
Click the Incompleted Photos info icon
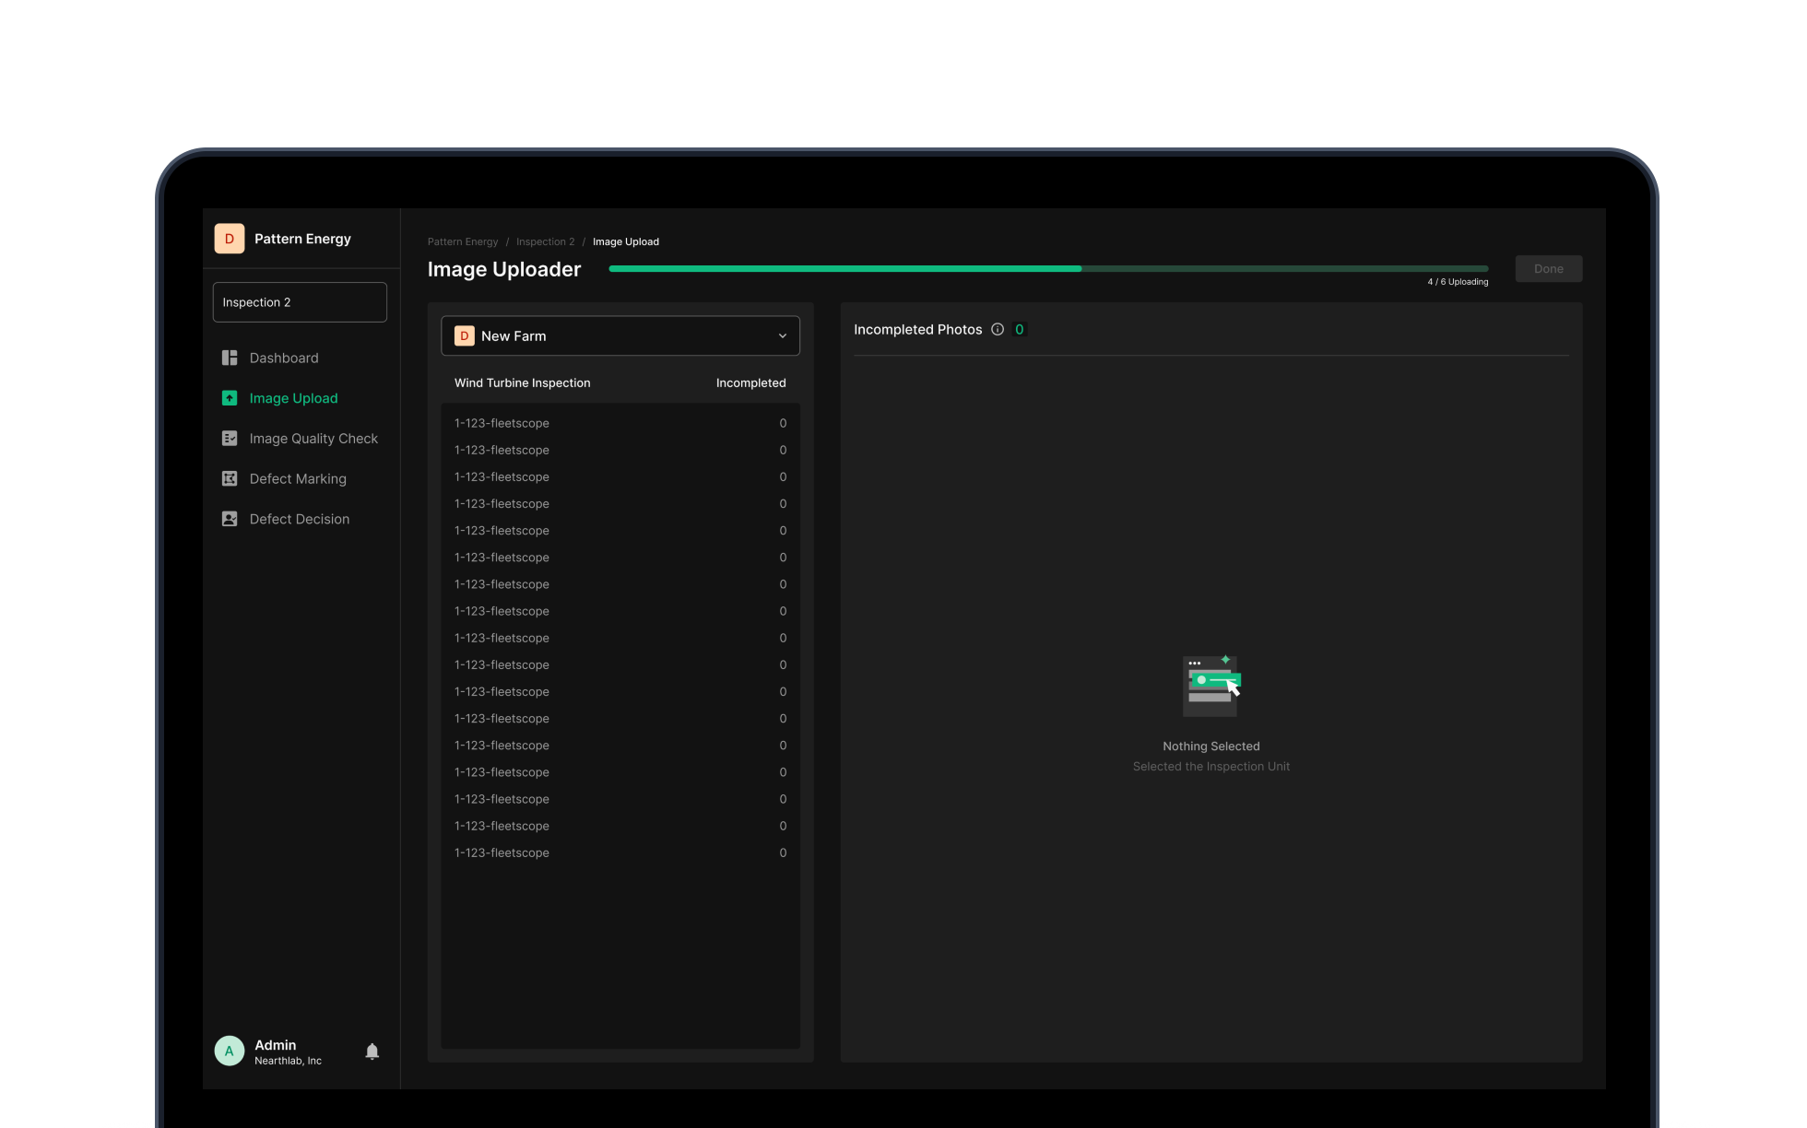[x=998, y=329]
